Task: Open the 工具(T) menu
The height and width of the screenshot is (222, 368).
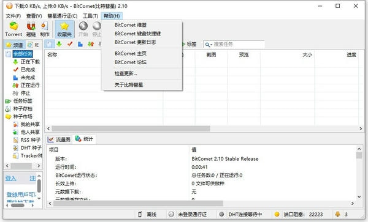Action: [x=90, y=16]
